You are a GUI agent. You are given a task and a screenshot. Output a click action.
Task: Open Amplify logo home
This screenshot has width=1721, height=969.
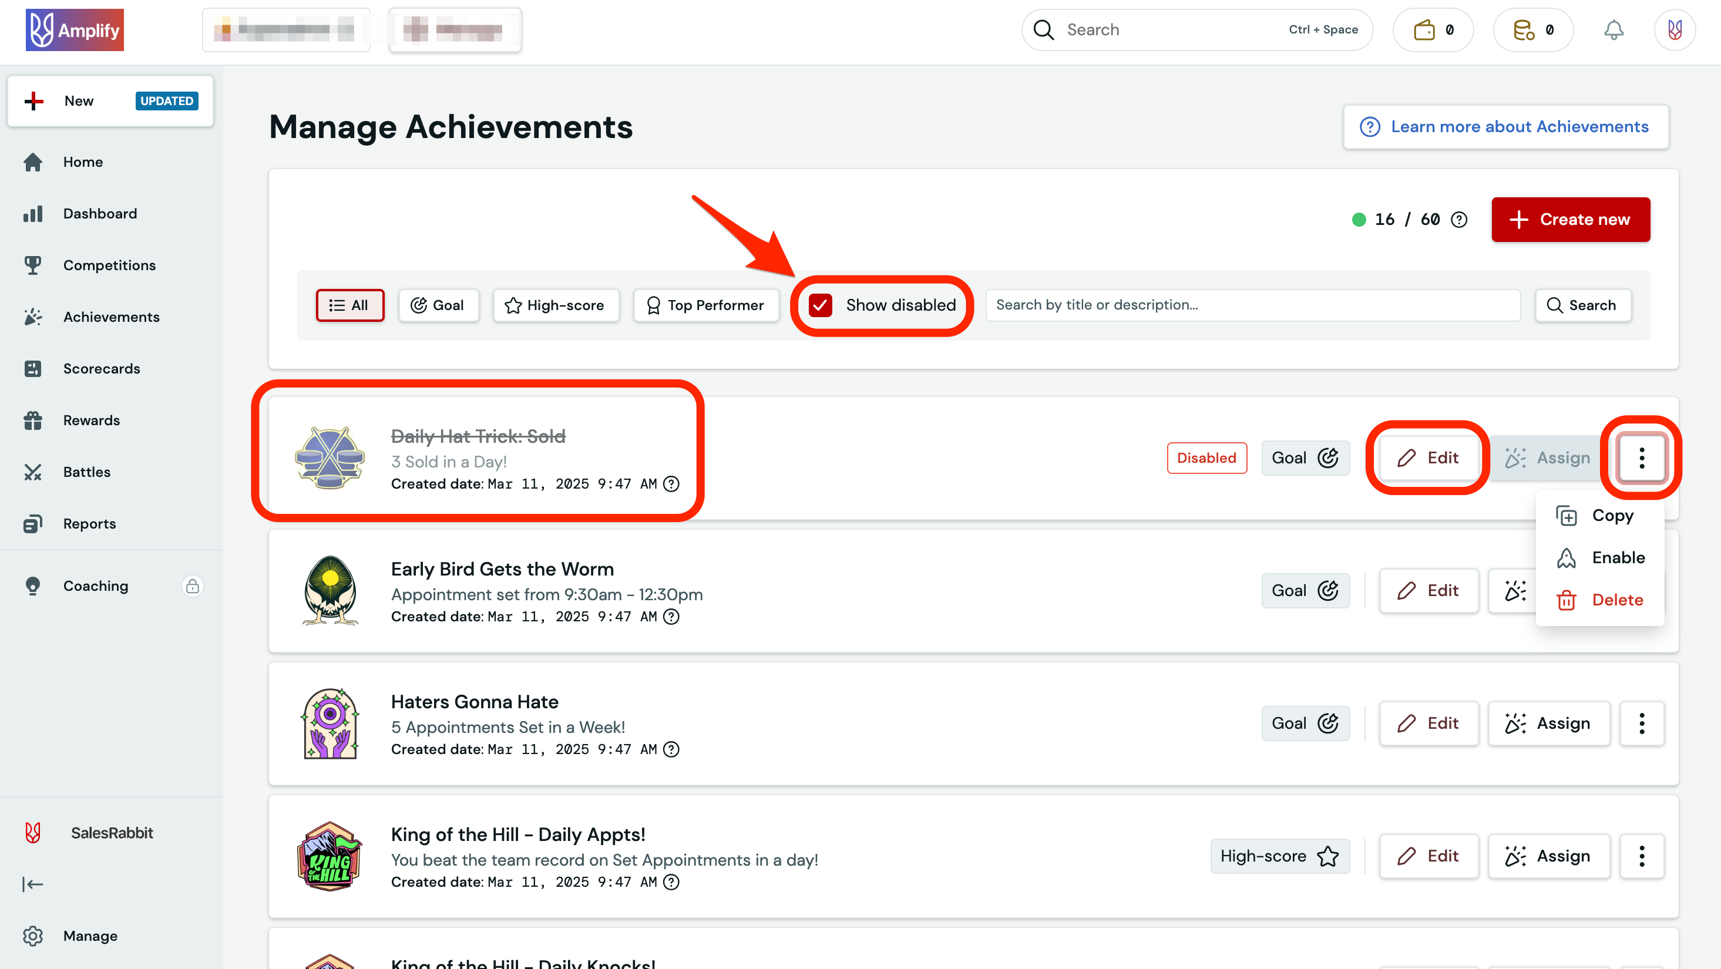point(74,30)
